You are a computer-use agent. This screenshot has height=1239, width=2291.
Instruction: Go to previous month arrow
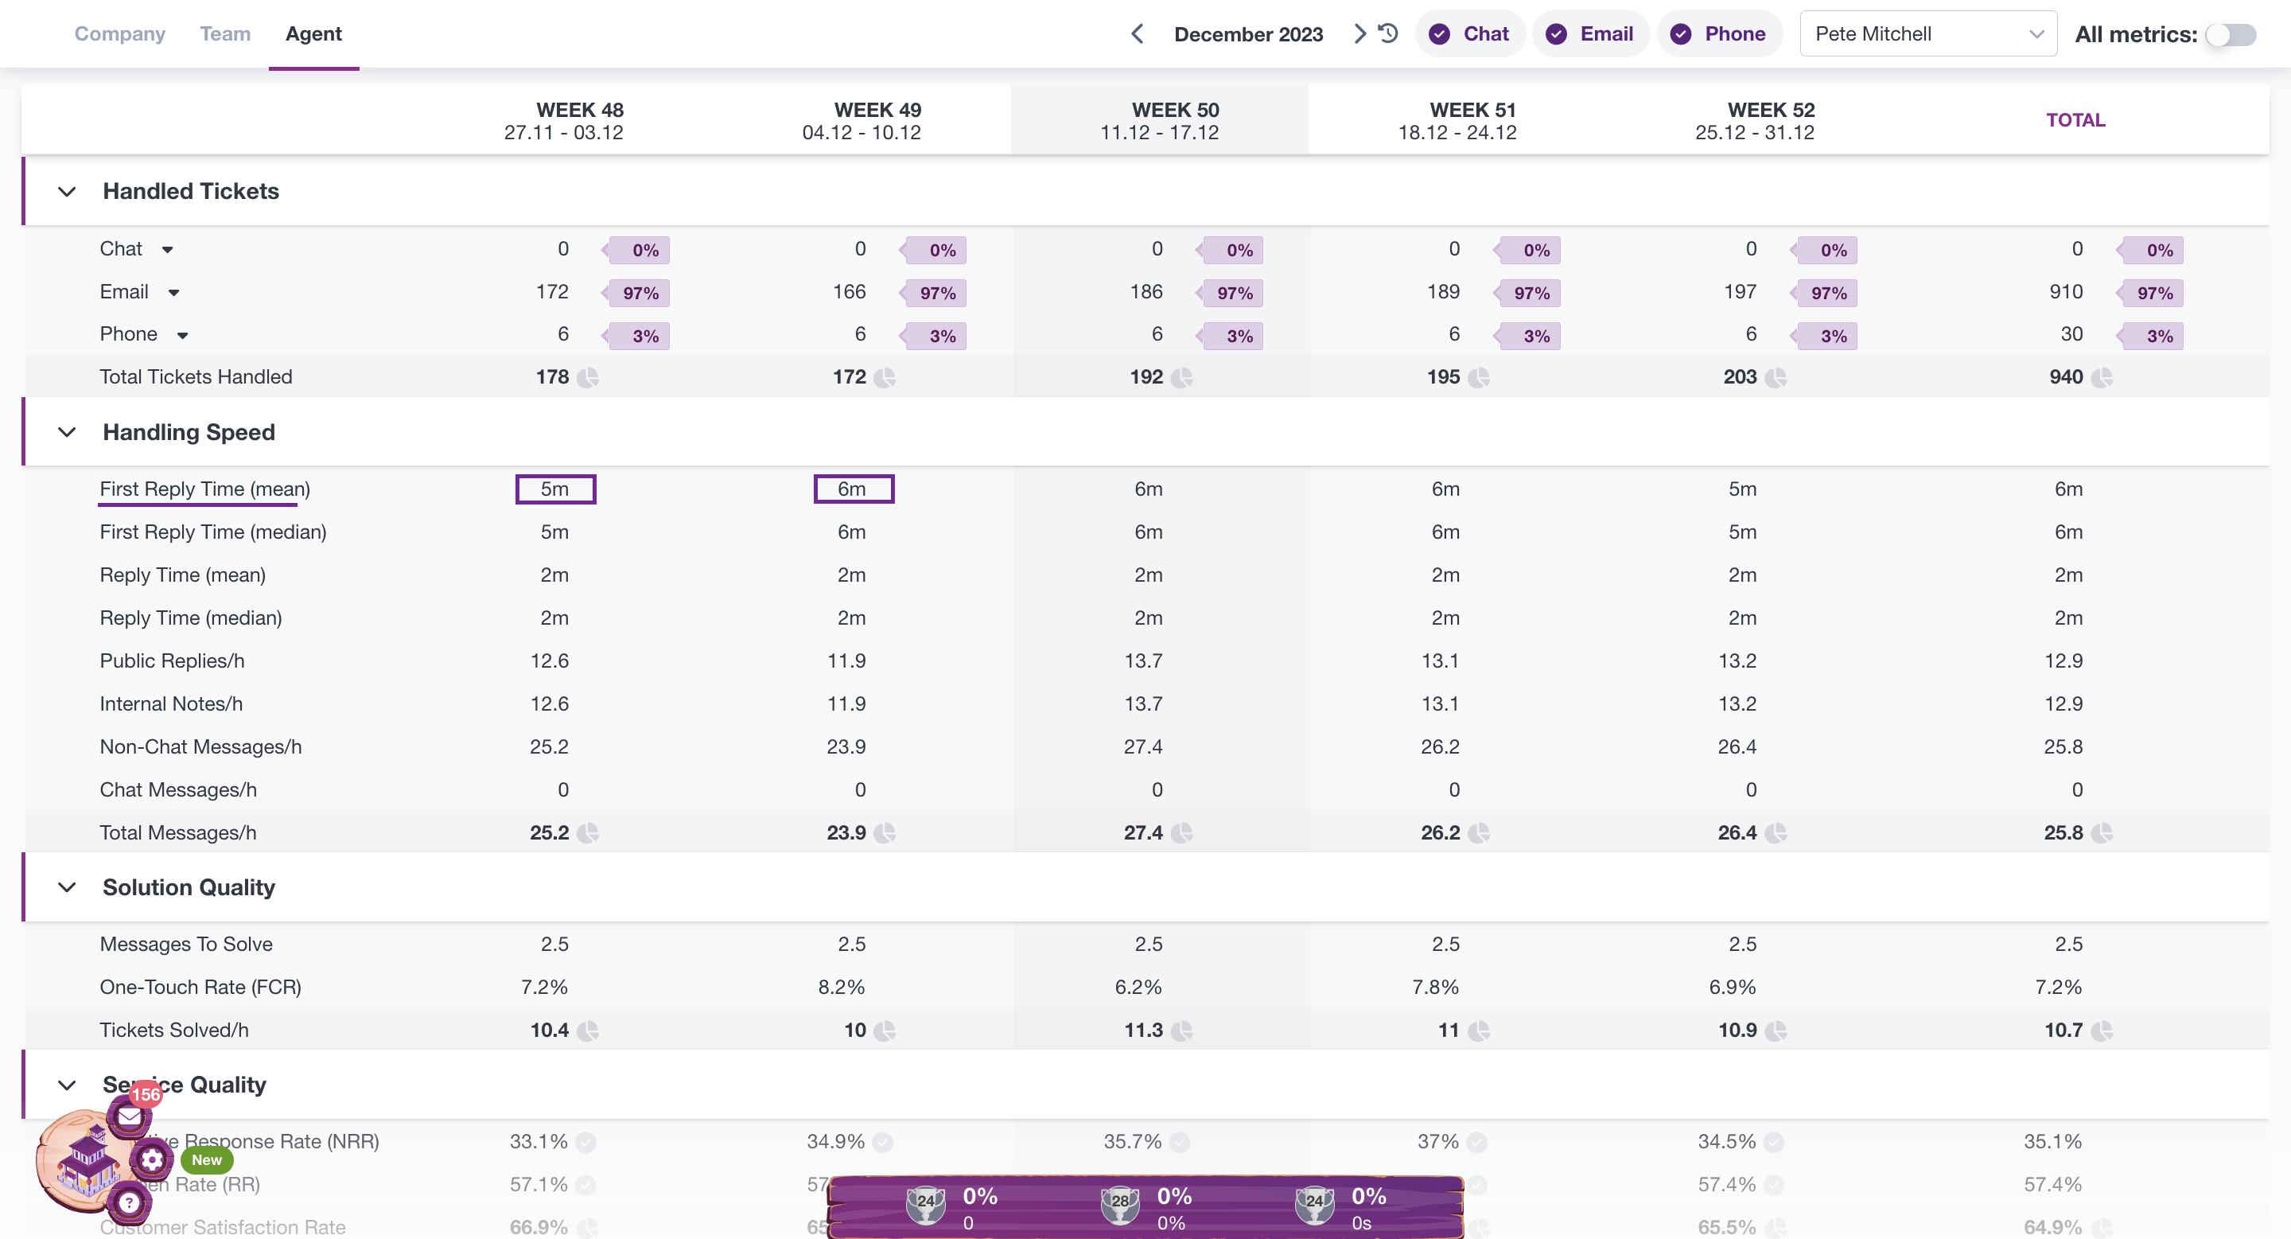click(x=1138, y=33)
